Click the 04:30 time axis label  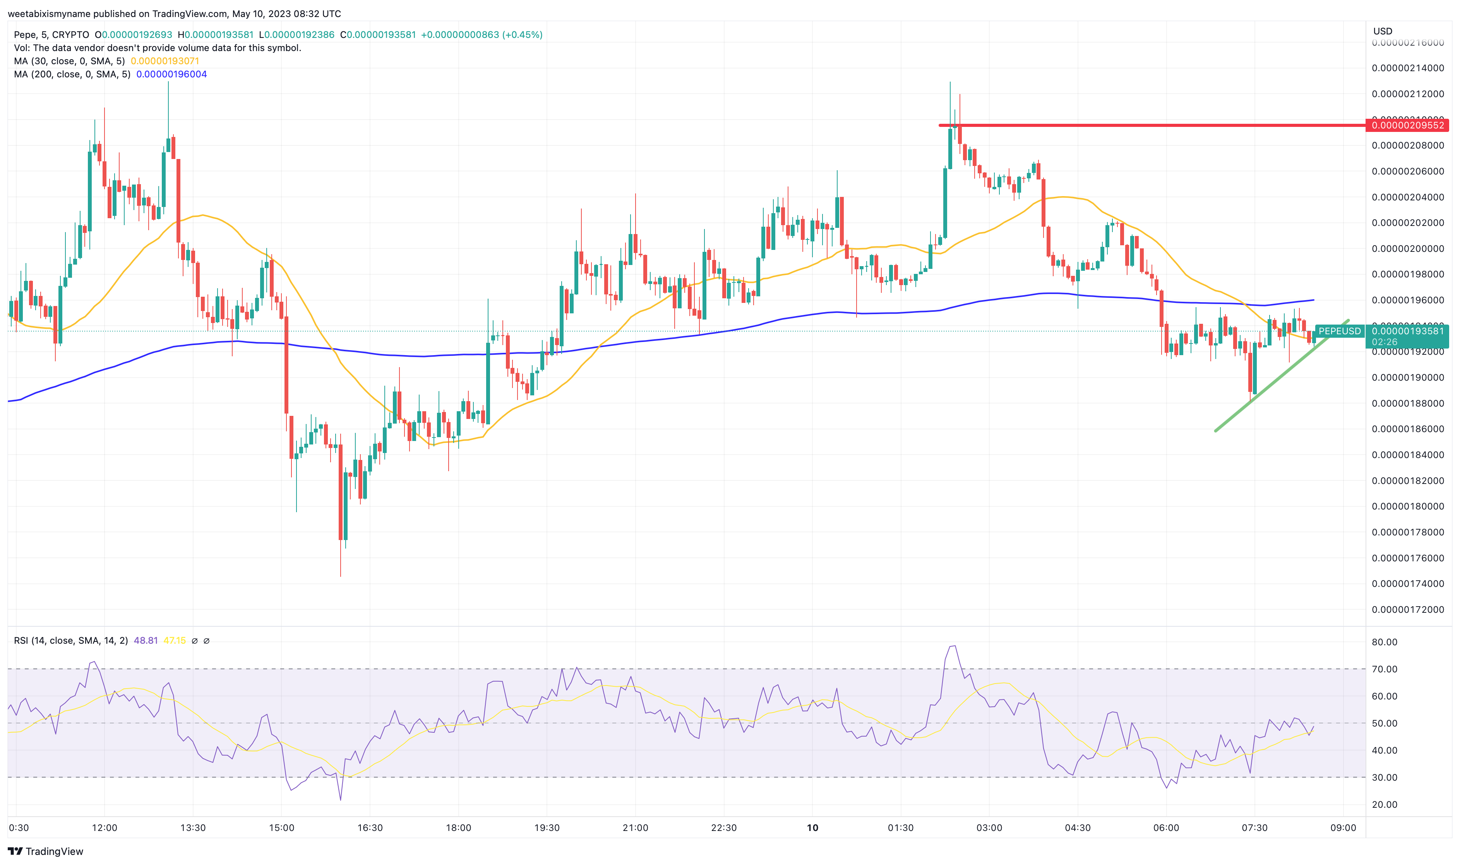[x=1078, y=828]
